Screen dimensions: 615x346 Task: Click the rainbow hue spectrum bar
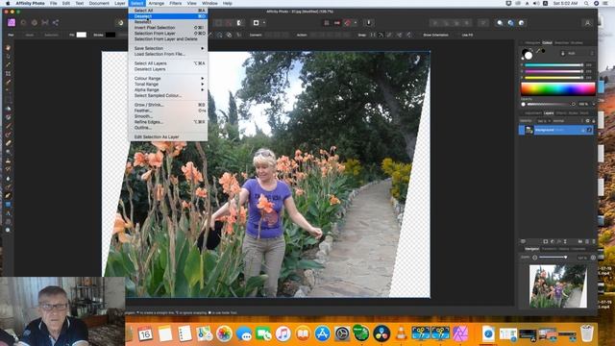557,89
